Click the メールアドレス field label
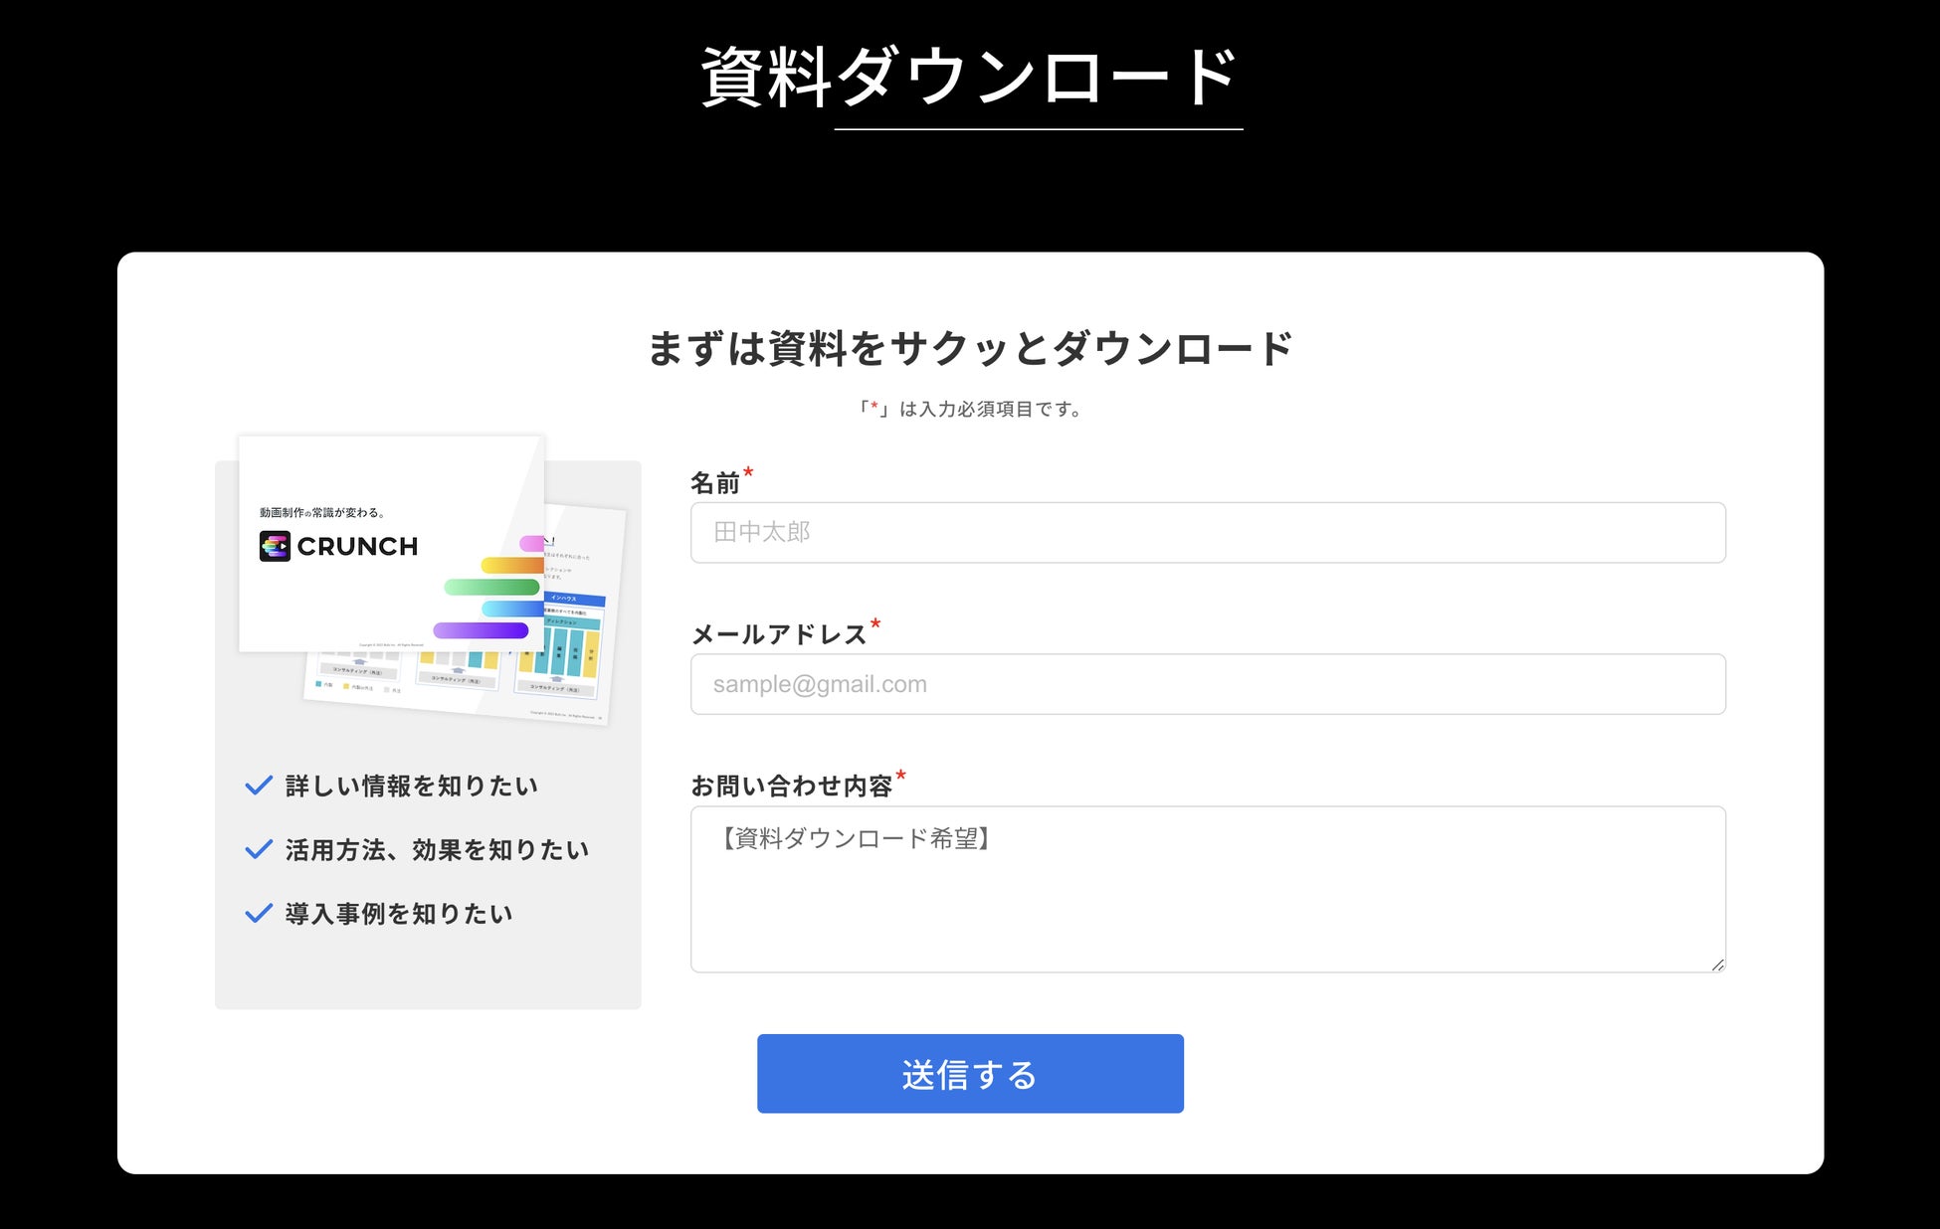The width and height of the screenshot is (1940, 1229). coord(778,635)
